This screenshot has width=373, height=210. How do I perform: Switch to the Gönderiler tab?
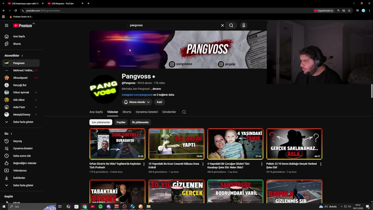click(x=169, y=112)
